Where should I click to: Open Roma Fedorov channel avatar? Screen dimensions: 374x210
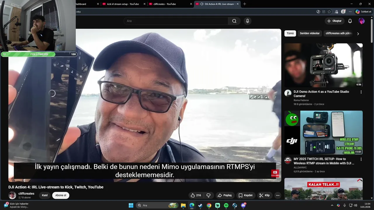coord(288,93)
